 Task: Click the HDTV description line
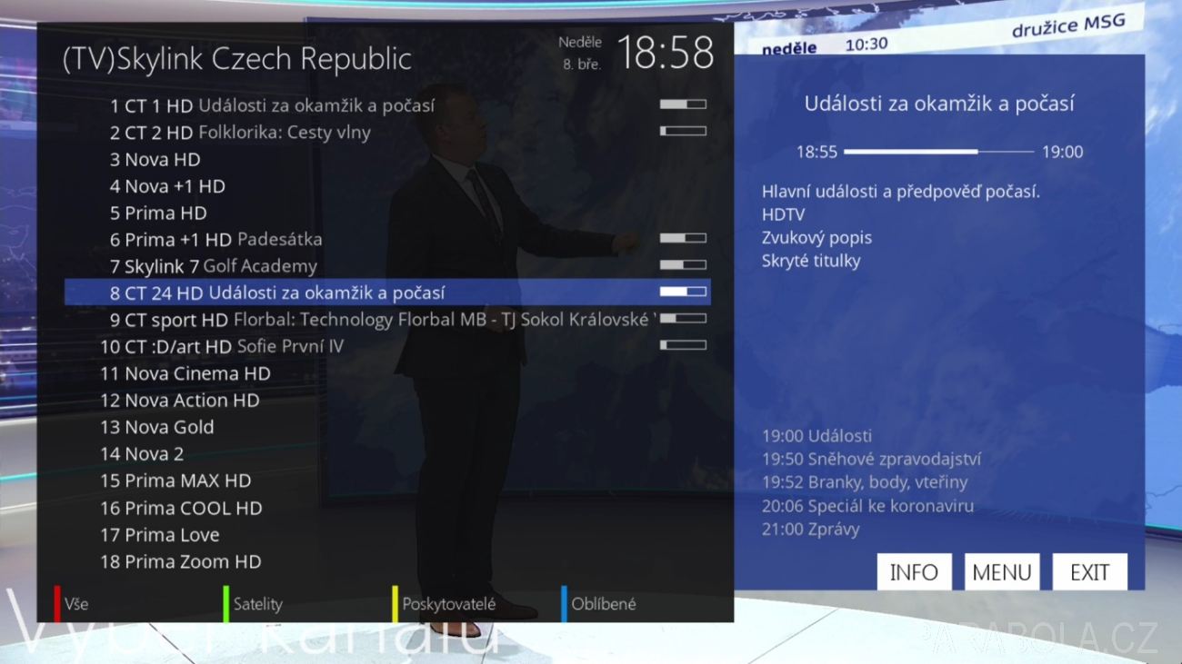[x=784, y=215]
